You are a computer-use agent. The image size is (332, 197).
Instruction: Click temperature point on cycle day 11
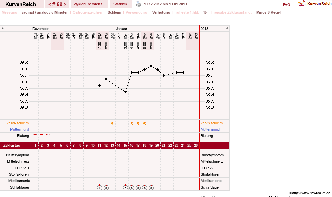click(100, 86)
